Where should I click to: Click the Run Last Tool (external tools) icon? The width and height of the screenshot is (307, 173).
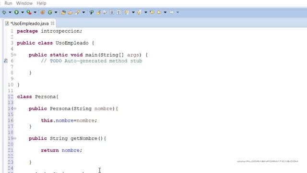click(x=29, y=12)
